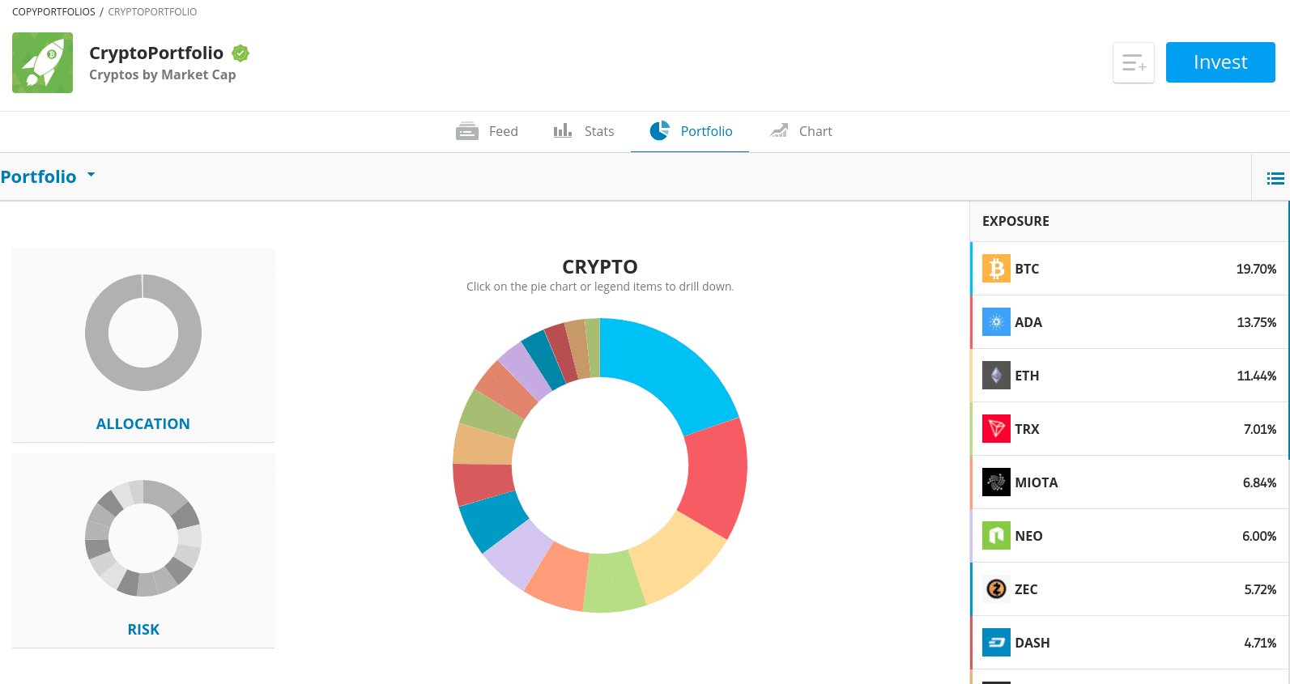Click the NEO coin icon
This screenshot has height=684, width=1290.
point(996,535)
